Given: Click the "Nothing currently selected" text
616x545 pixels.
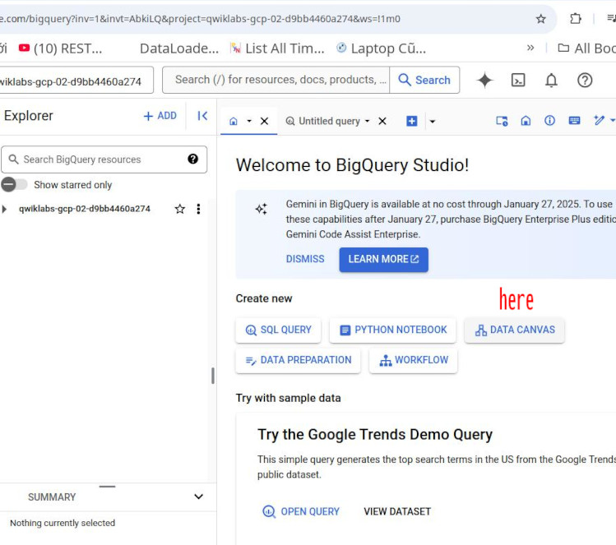Looking at the screenshot, I should [63, 523].
